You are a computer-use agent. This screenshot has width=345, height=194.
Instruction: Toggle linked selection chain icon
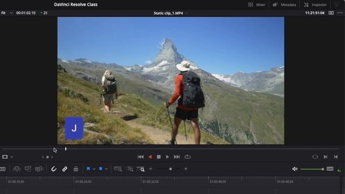tap(65, 169)
